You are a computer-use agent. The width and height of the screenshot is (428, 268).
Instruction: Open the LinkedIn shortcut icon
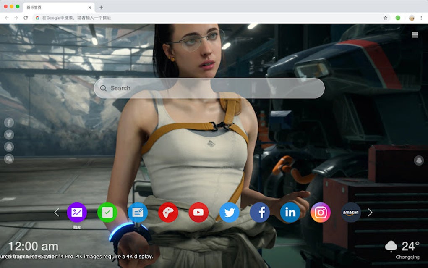point(290,212)
